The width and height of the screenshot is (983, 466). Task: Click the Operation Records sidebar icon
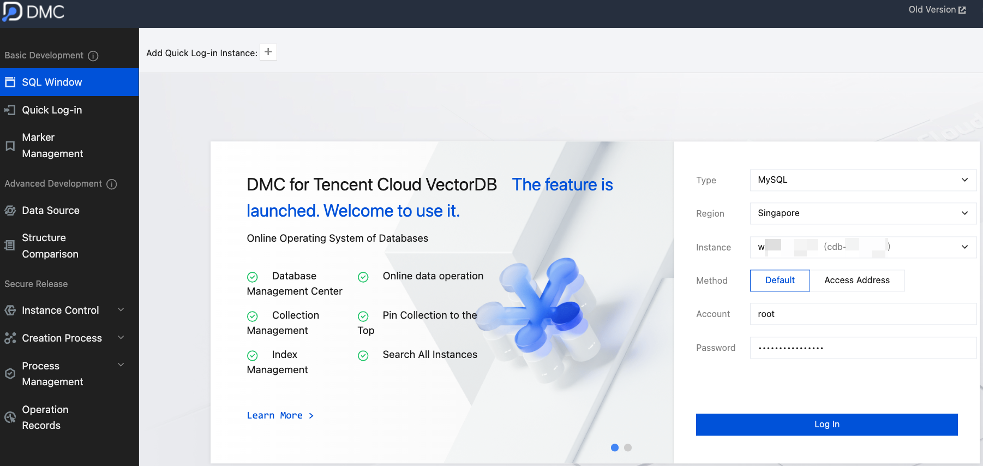[x=10, y=417]
